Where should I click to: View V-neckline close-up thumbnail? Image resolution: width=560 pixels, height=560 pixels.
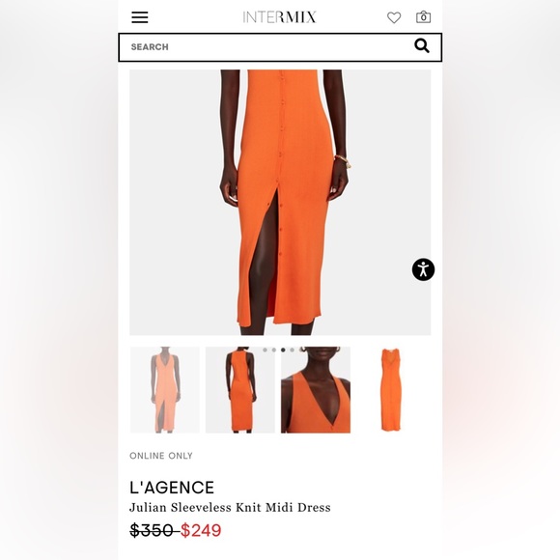tap(316, 390)
